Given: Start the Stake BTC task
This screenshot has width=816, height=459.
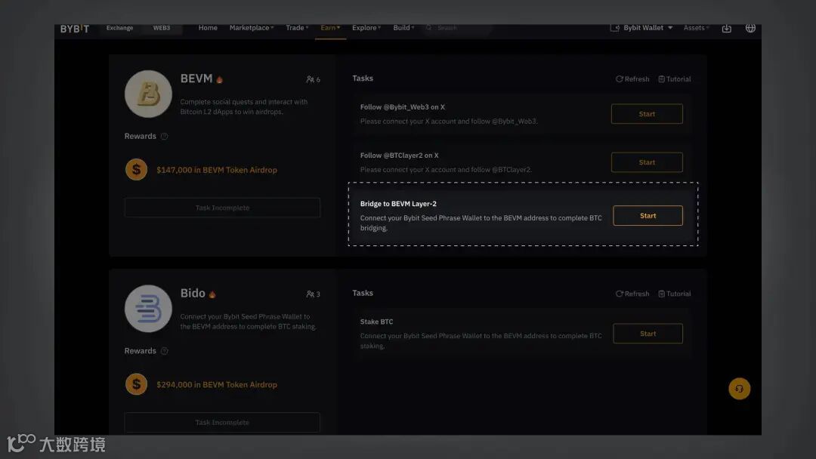Looking at the screenshot, I should tap(648, 333).
